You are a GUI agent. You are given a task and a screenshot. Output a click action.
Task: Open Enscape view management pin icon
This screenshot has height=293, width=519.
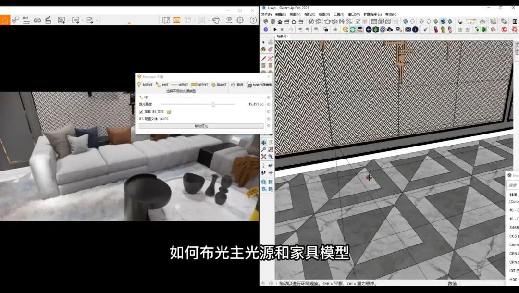point(15,20)
